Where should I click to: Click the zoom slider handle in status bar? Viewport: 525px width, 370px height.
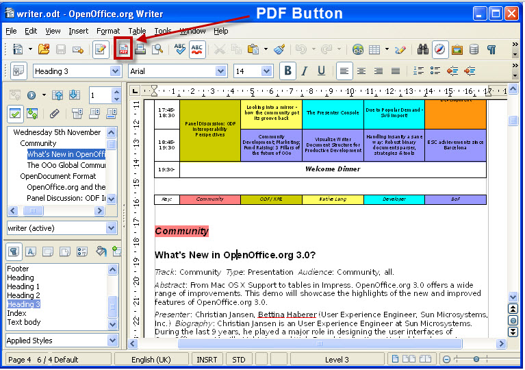[x=476, y=359]
